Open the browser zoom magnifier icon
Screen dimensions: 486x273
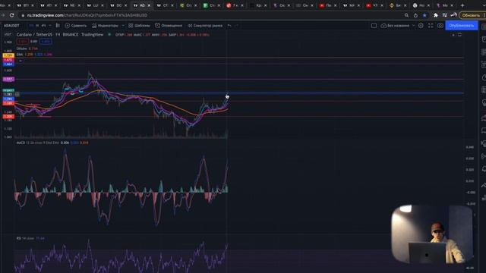click(406, 15)
